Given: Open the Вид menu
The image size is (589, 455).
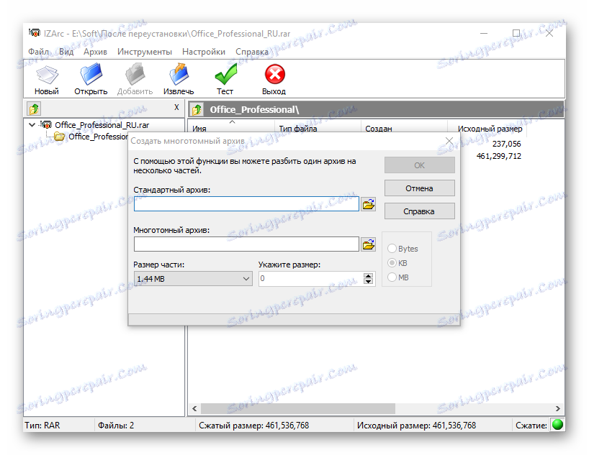Looking at the screenshot, I should tap(66, 52).
